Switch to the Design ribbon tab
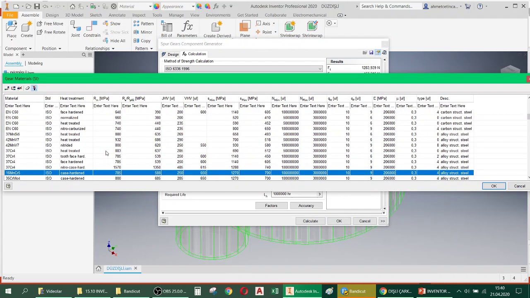 [52, 15]
